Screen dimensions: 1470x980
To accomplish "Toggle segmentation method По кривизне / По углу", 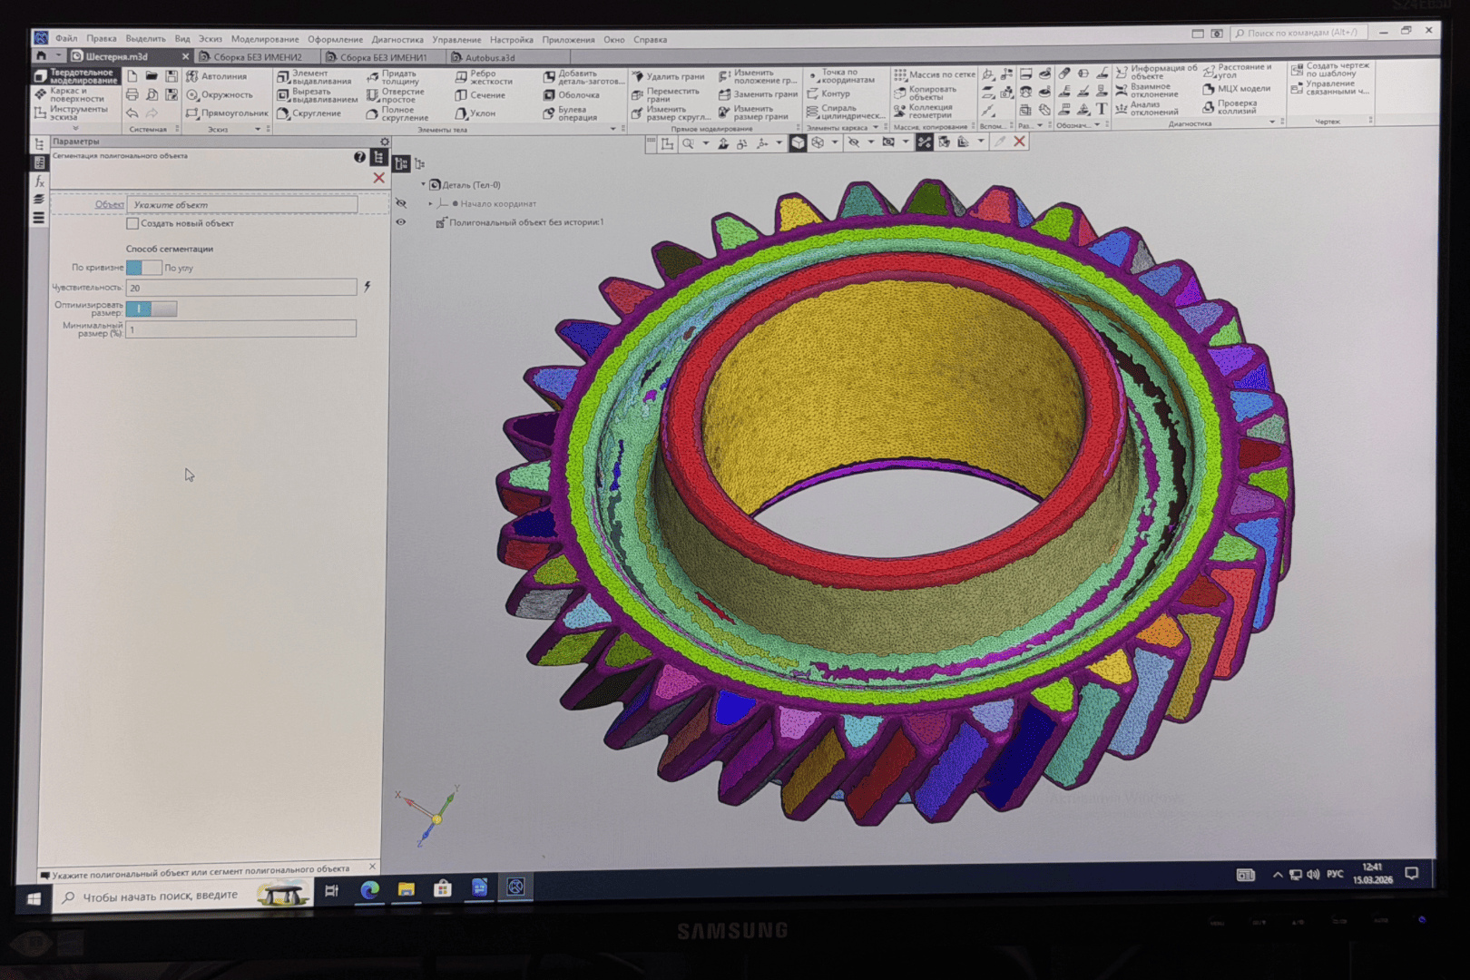I will click(x=143, y=268).
